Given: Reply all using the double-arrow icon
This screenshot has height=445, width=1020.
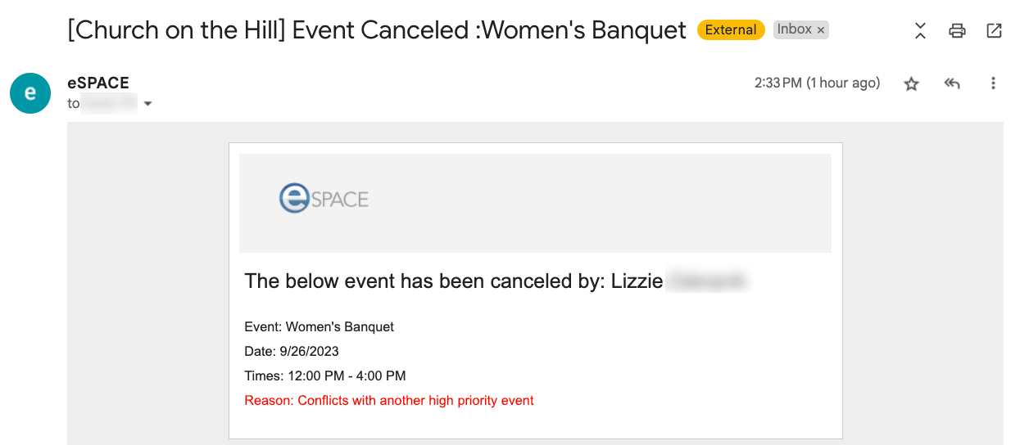Looking at the screenshot, I should [952, 83].
